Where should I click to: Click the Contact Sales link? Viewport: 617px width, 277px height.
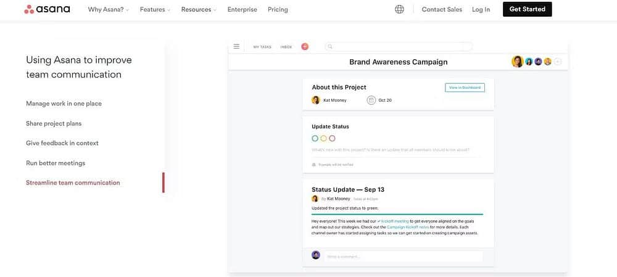(442, 9)
